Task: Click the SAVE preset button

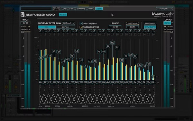Action: point(71,9)
